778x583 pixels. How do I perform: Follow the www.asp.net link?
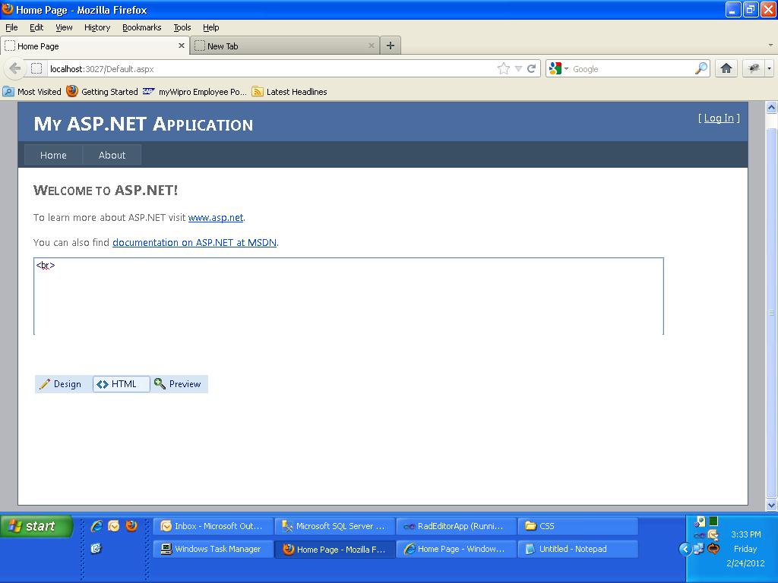click(215, 218)
